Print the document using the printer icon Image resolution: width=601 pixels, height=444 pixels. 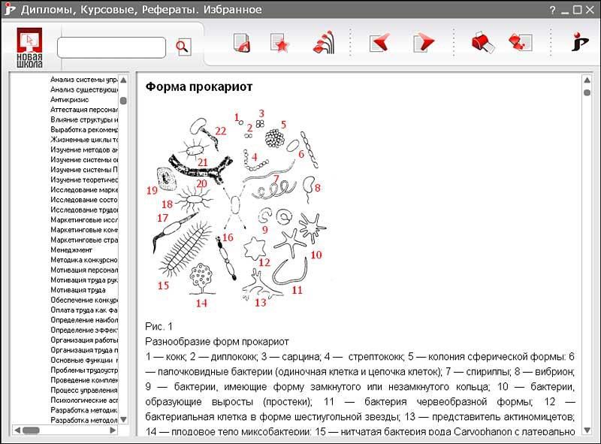(x=482, y=43)
